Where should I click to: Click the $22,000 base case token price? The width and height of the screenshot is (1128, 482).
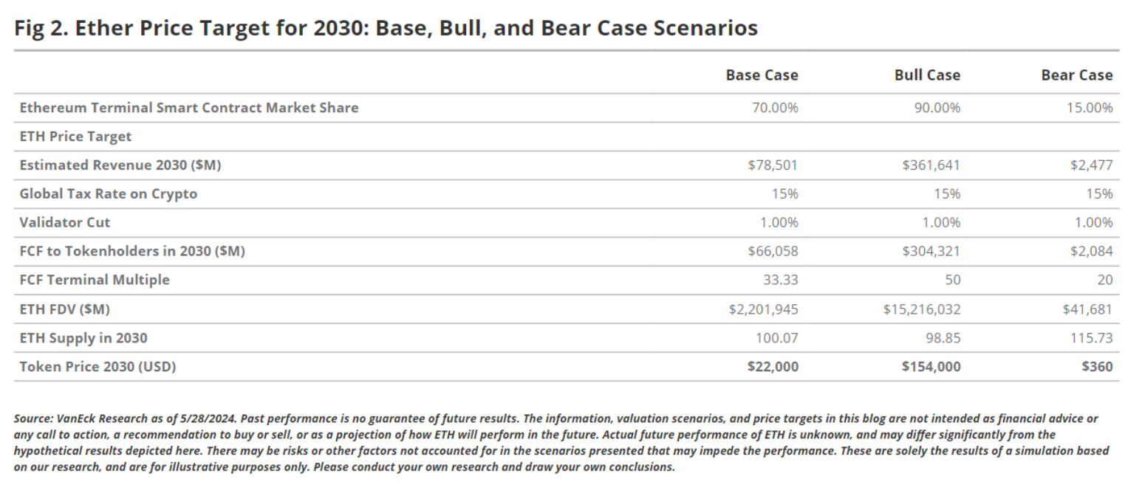tap(773, 366)
